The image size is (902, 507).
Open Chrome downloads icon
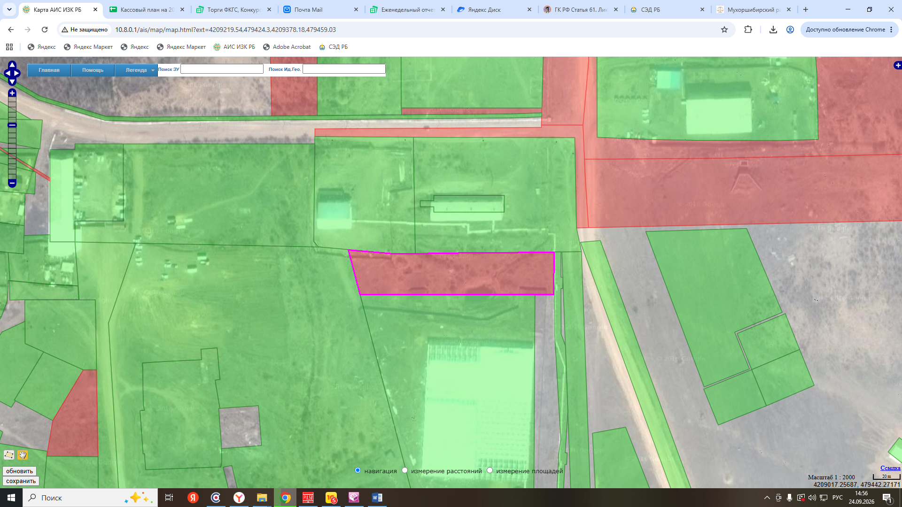pyautogui.click(x=773, y=30)
